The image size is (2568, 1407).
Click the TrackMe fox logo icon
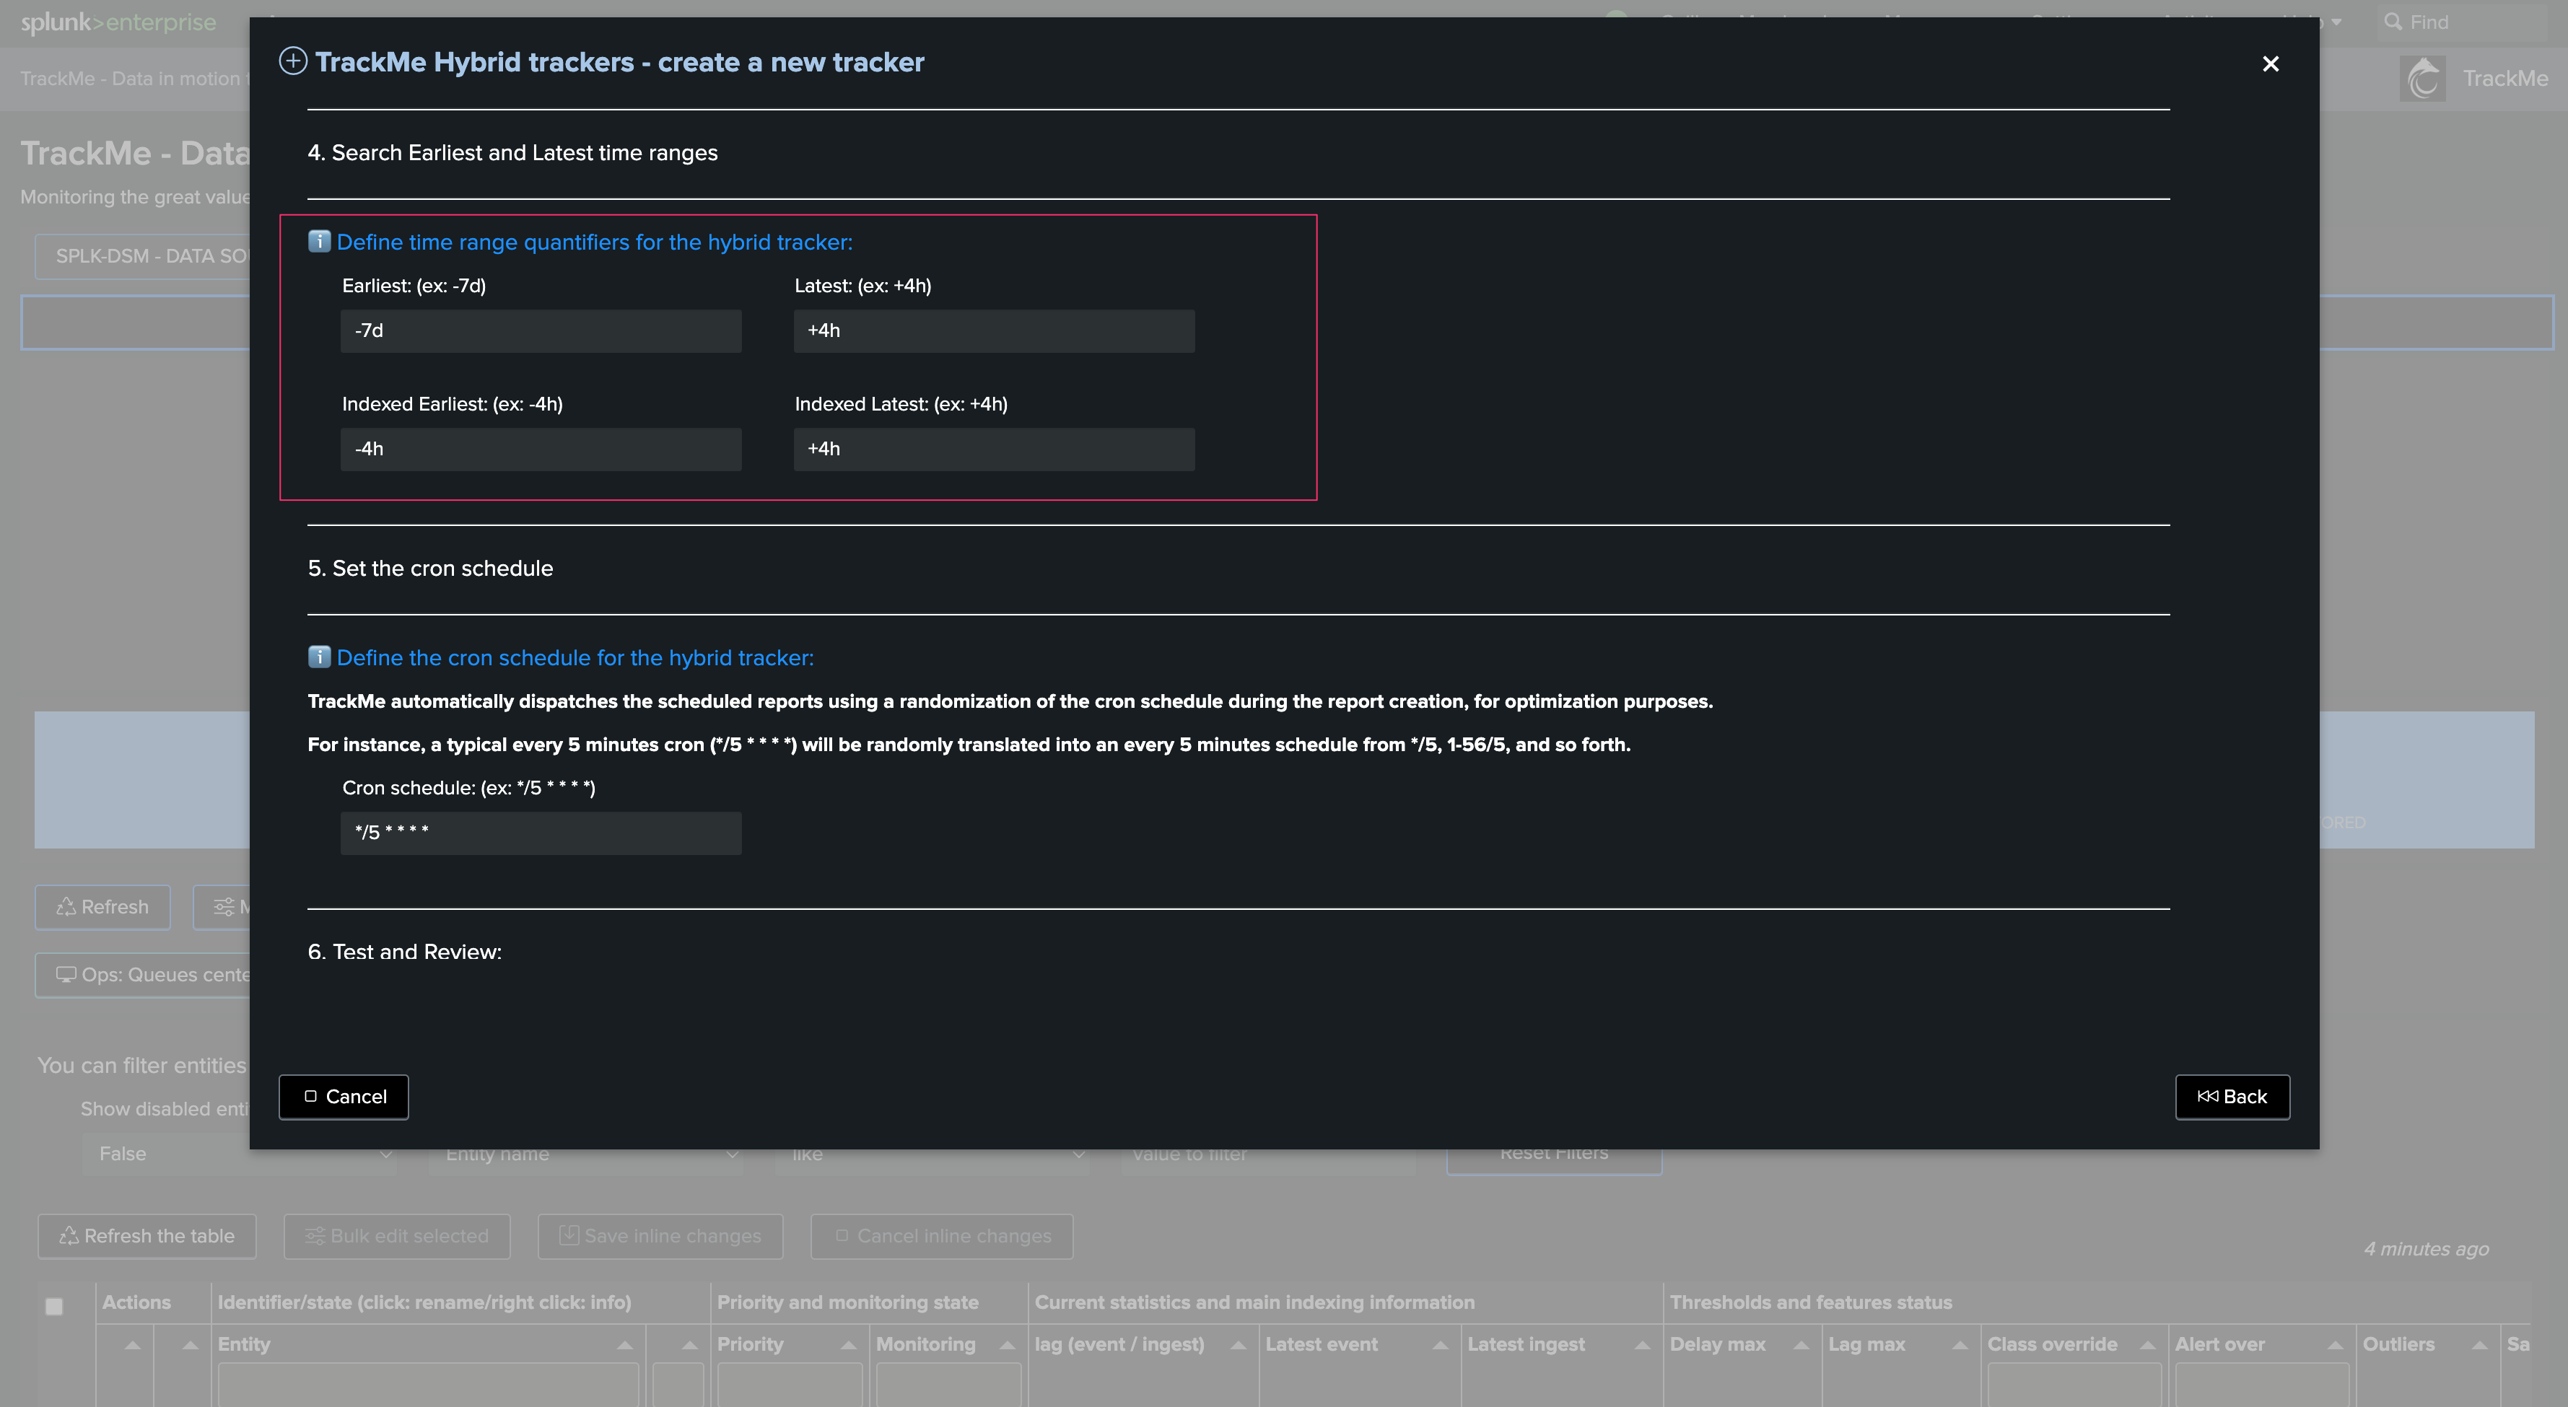(x=2422, y=78)
